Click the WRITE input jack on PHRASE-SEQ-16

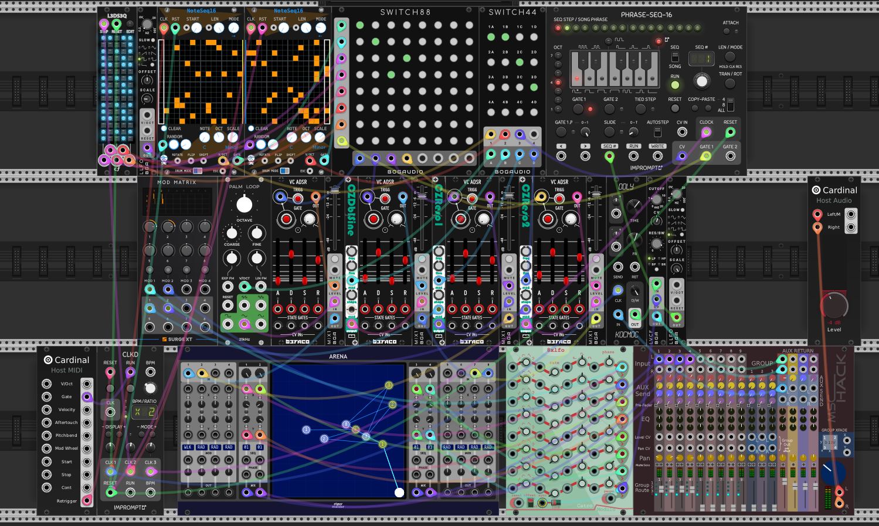pyautogui.click(x=657, y=156)
